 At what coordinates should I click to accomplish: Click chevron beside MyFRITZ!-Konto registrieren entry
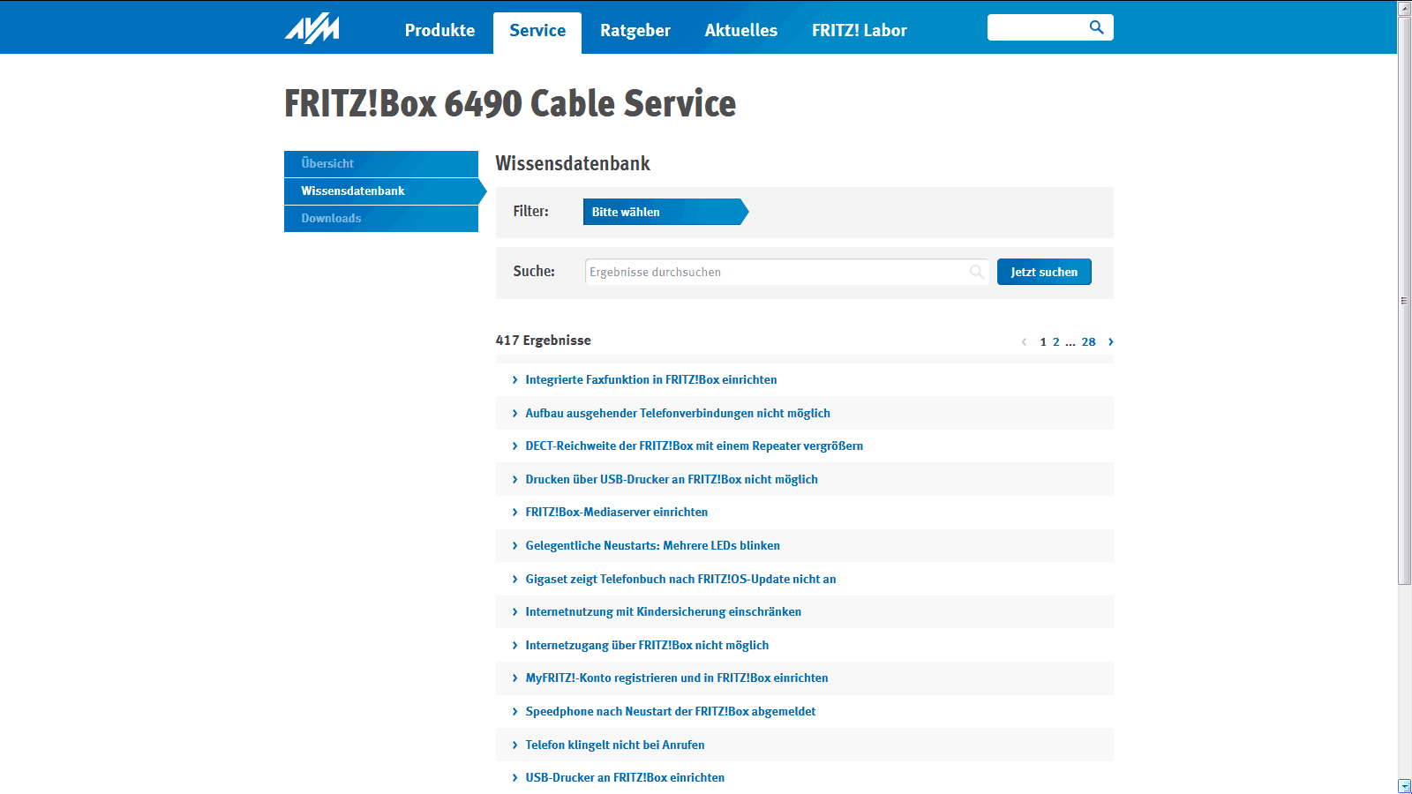pos(514,678)
